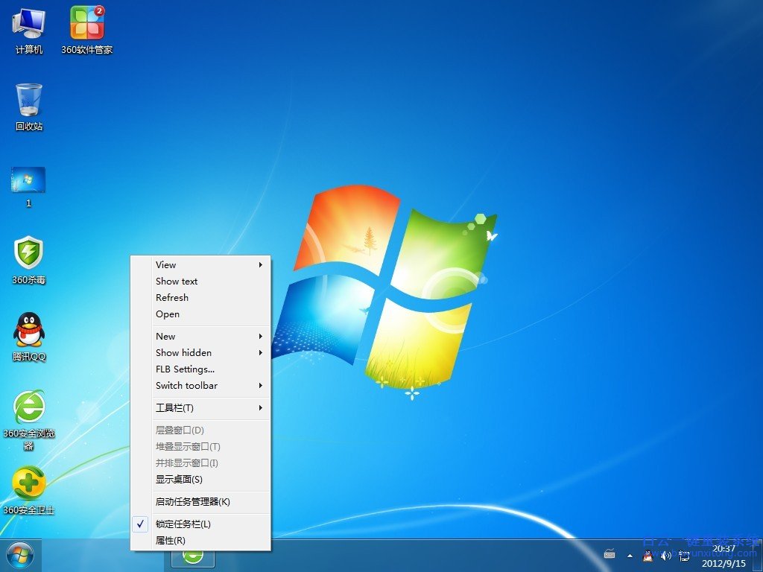This screenshot has height=572, width=763.
Task: Click the green icon on the taskbar
Action: pos(193,555)
